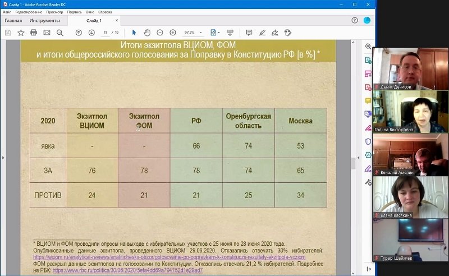Image resolution: width=449 pixels, height=276 pixels.
Task: Choose the arrow selection tool
Action: 134,33
